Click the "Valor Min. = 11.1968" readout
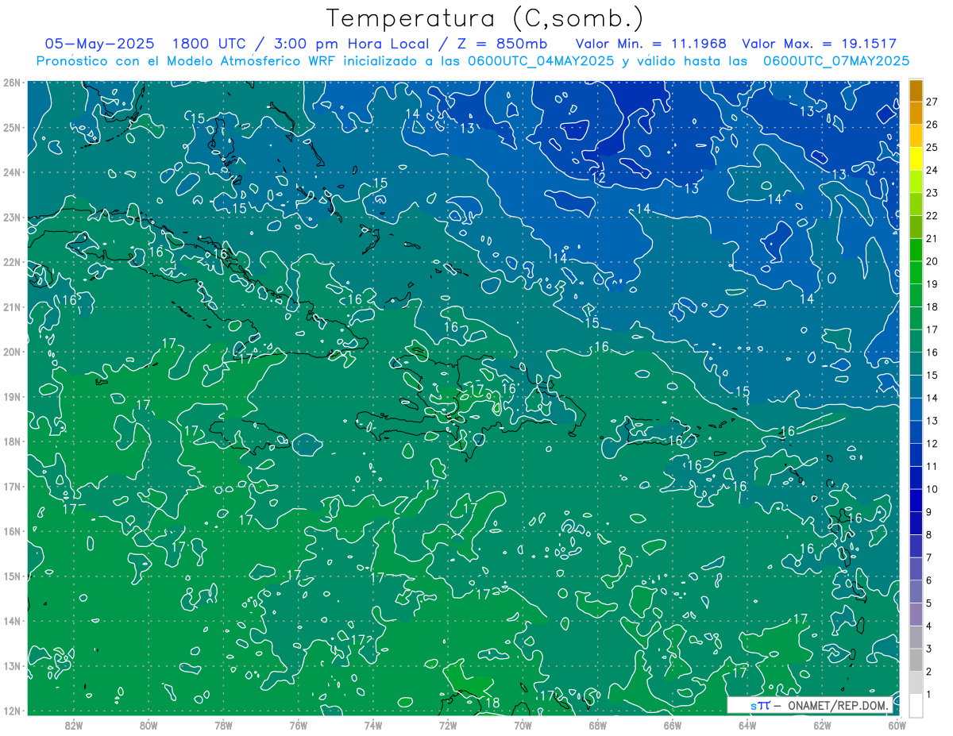Screen dimensions: 953x736 [651, 44]
